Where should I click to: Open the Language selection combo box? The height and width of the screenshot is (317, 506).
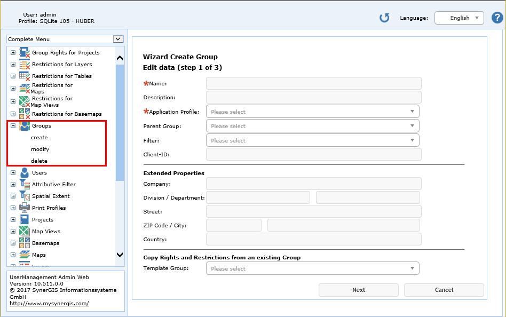click(x=459, y=18)
